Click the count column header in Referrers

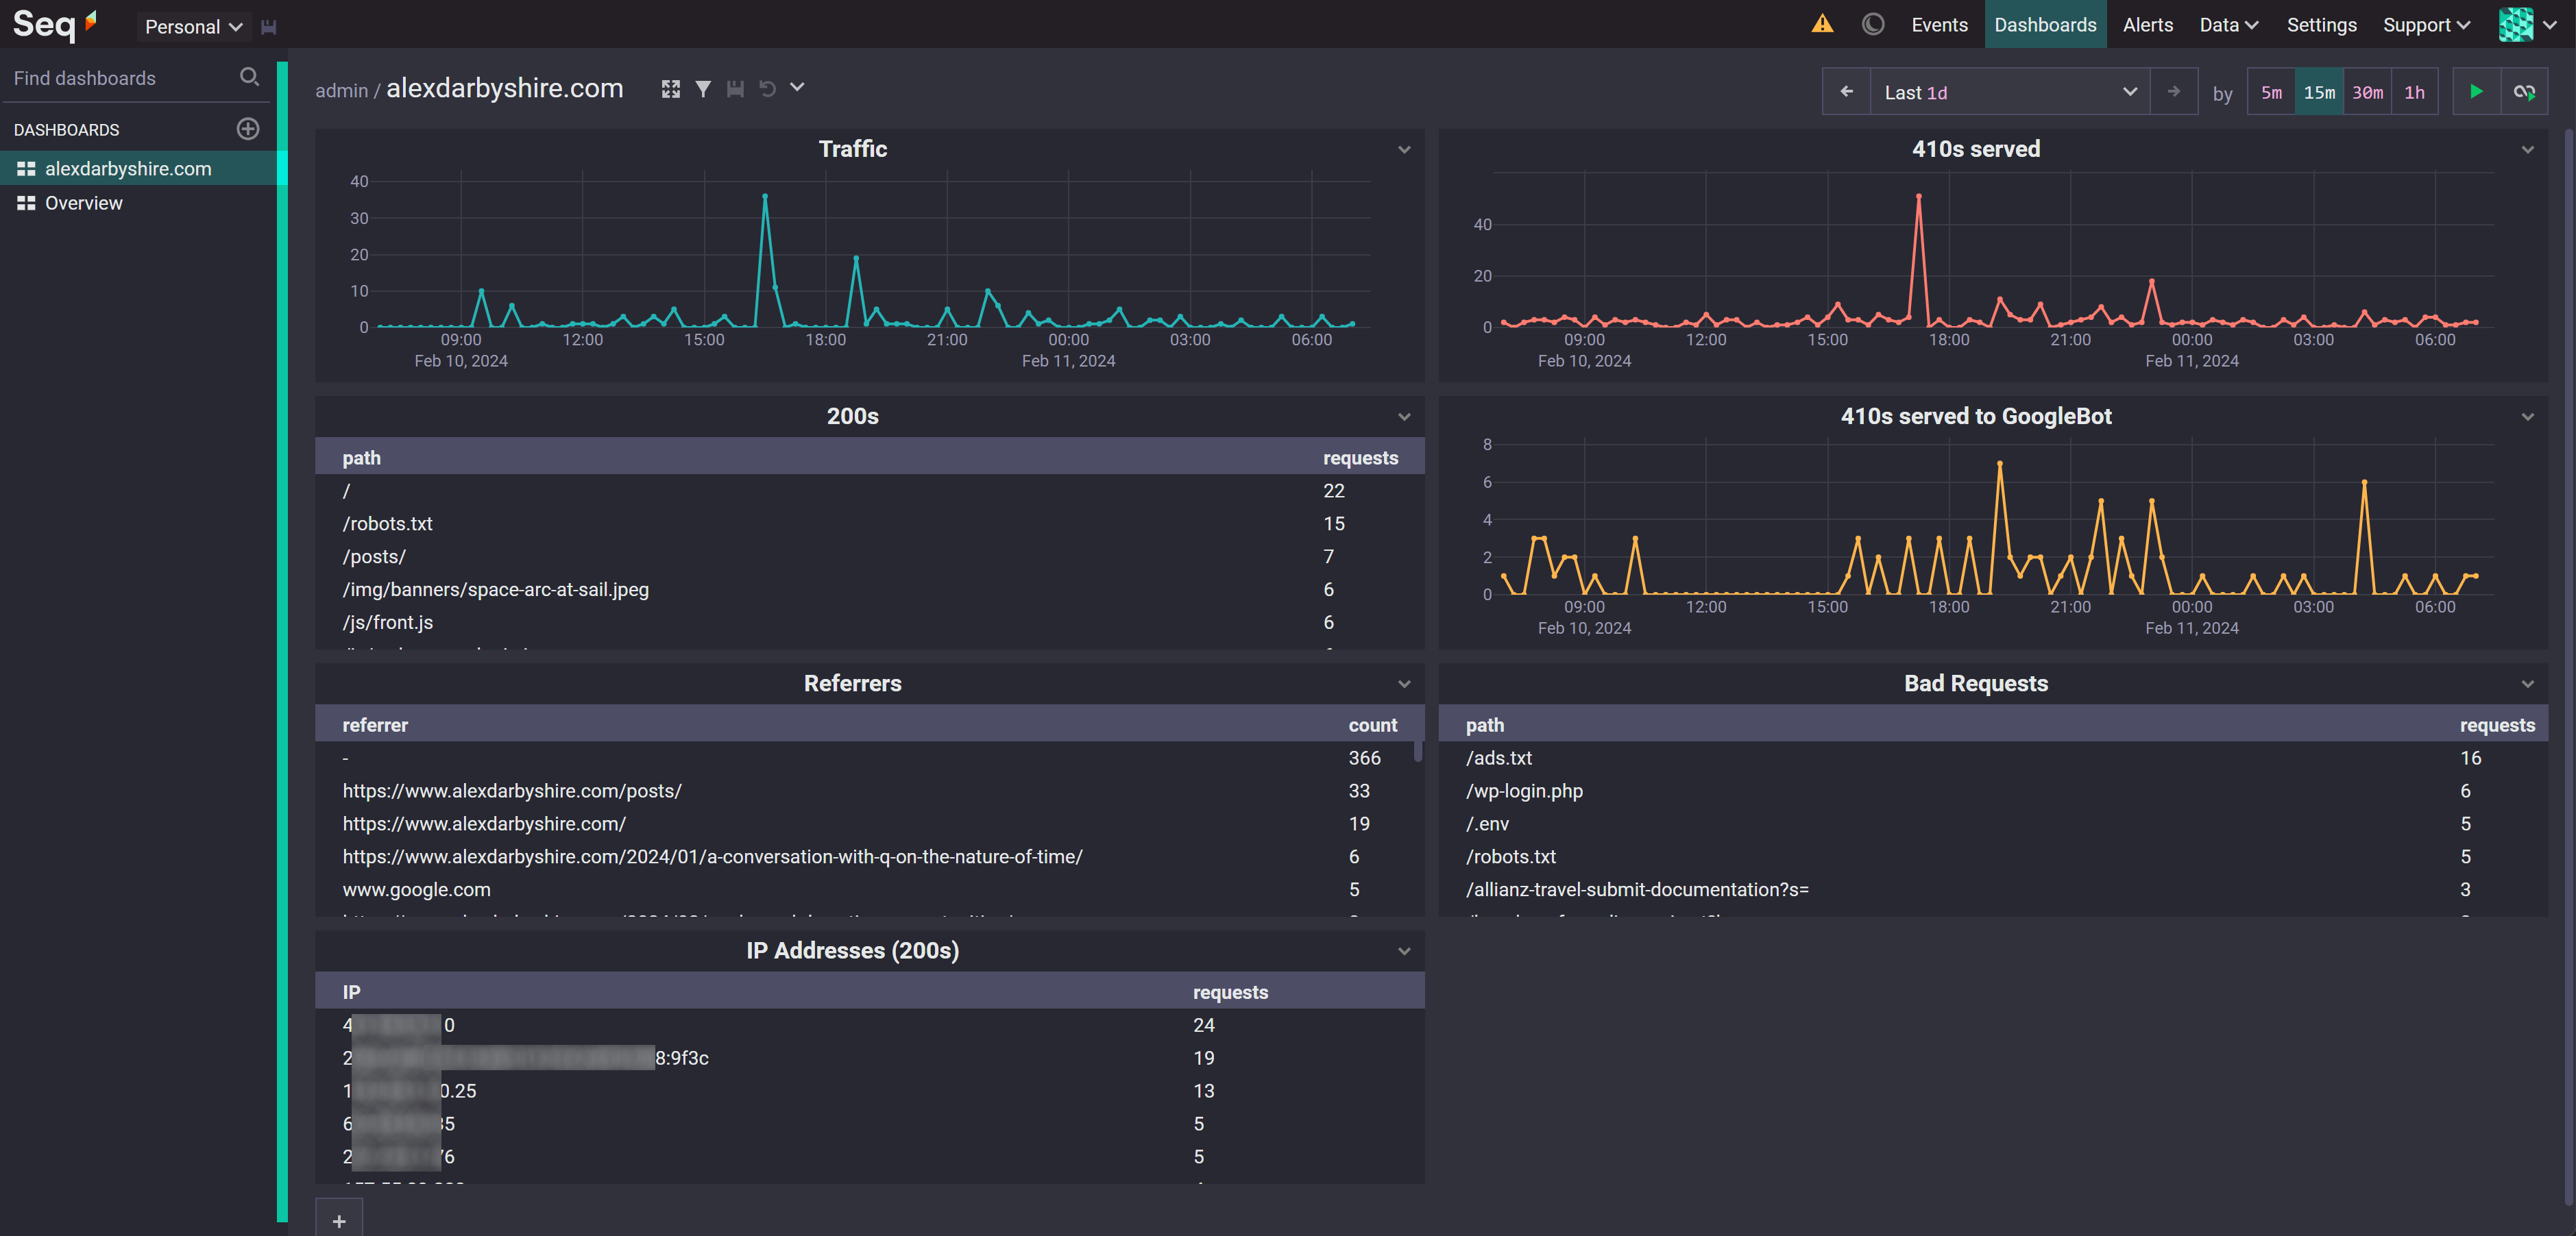tap(1372, 724)
